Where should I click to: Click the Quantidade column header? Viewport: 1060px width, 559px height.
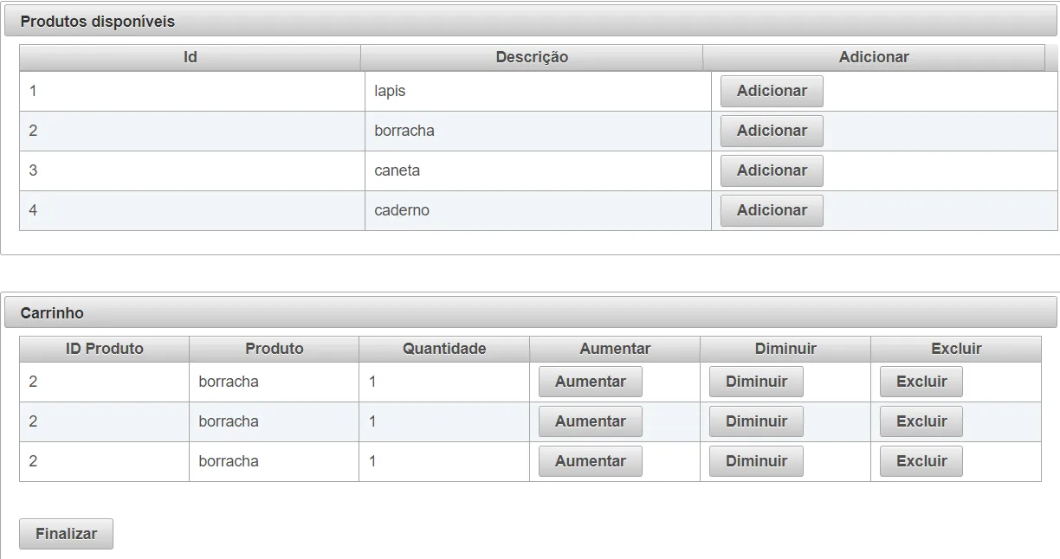444,349
